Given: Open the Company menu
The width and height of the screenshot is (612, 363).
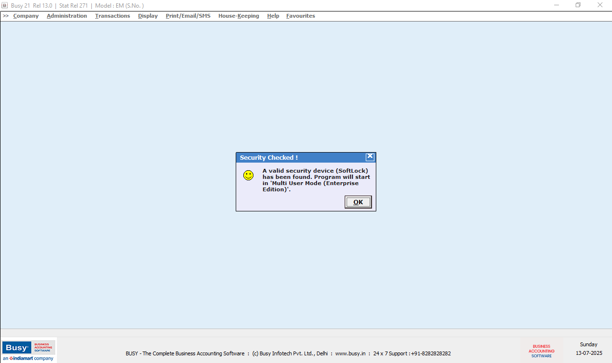Looking at the screenshot, I should tap(26, 16).
